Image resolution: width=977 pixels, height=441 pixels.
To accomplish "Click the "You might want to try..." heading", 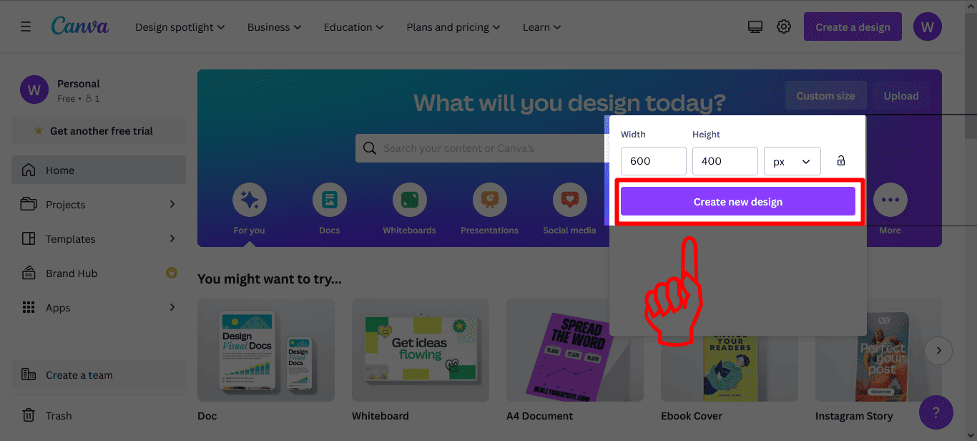I will pos(270,278).
